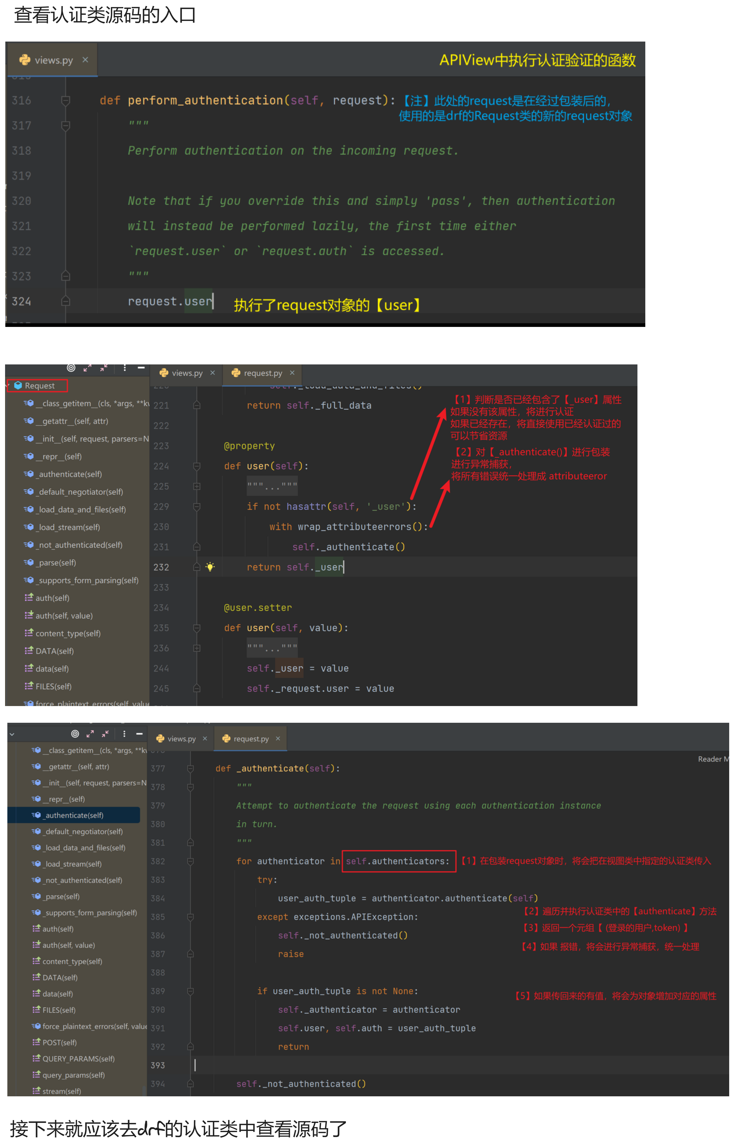
Task: Fold the for authenticator loop at line 382
Action: point(190,861)
